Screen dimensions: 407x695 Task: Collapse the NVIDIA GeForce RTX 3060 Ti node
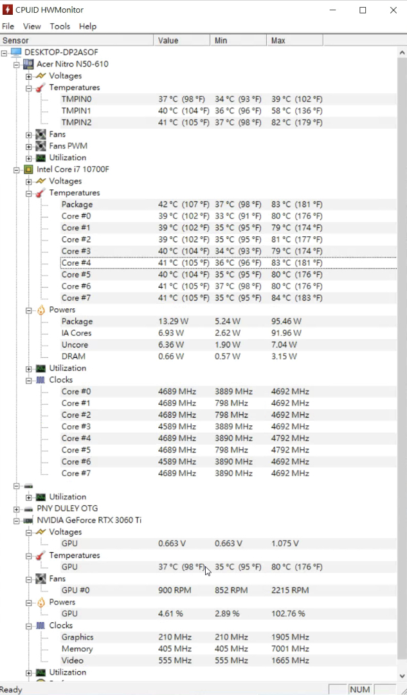pyautogui.click(x=16, y=521)
